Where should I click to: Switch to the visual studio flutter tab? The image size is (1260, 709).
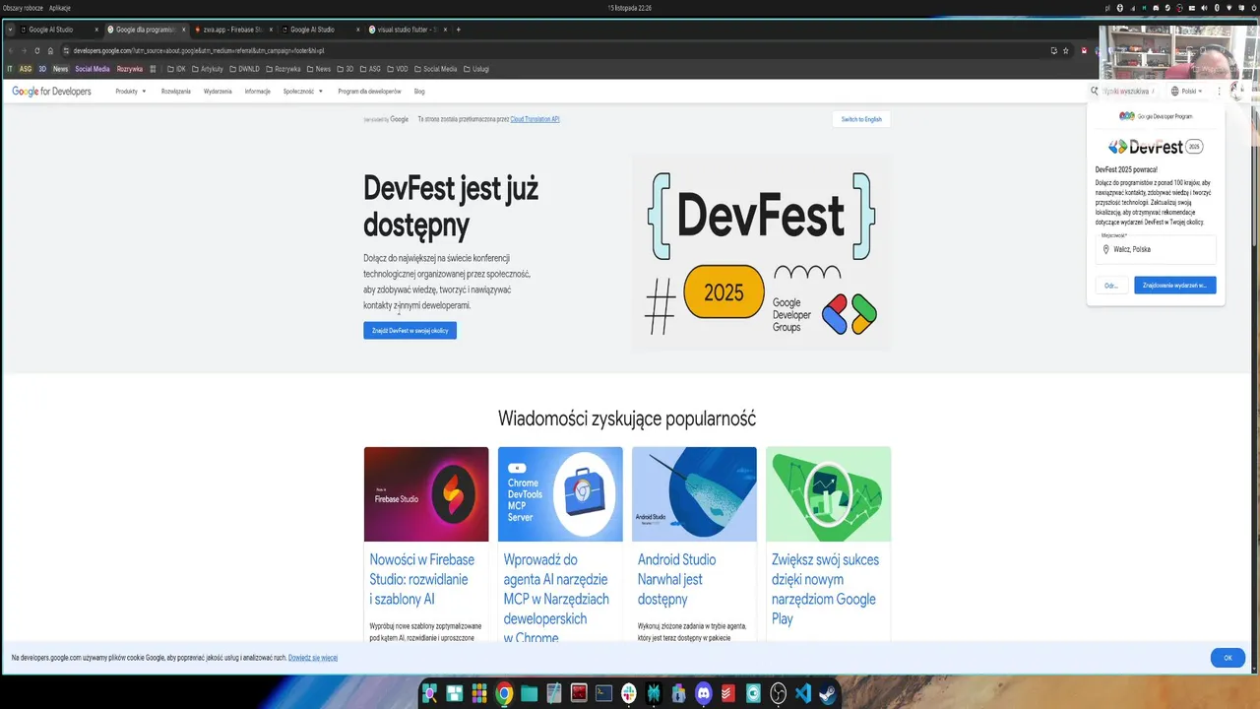[408, 30]
